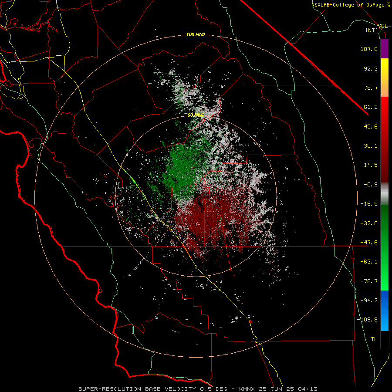Click the -16.5 legend value
Image resolution: width=392 pixels, height=392 pixels.
click(x=369, y=204)
